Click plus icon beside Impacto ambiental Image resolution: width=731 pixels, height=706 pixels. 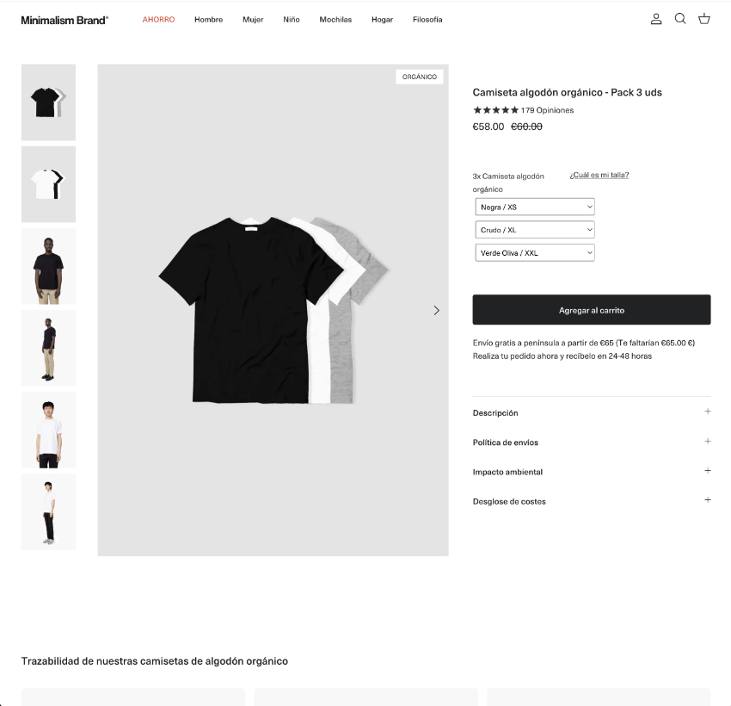point(708,470)
